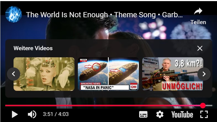Click the Teilen label text
Screen dimensions: 217x122
pos(198,22)
